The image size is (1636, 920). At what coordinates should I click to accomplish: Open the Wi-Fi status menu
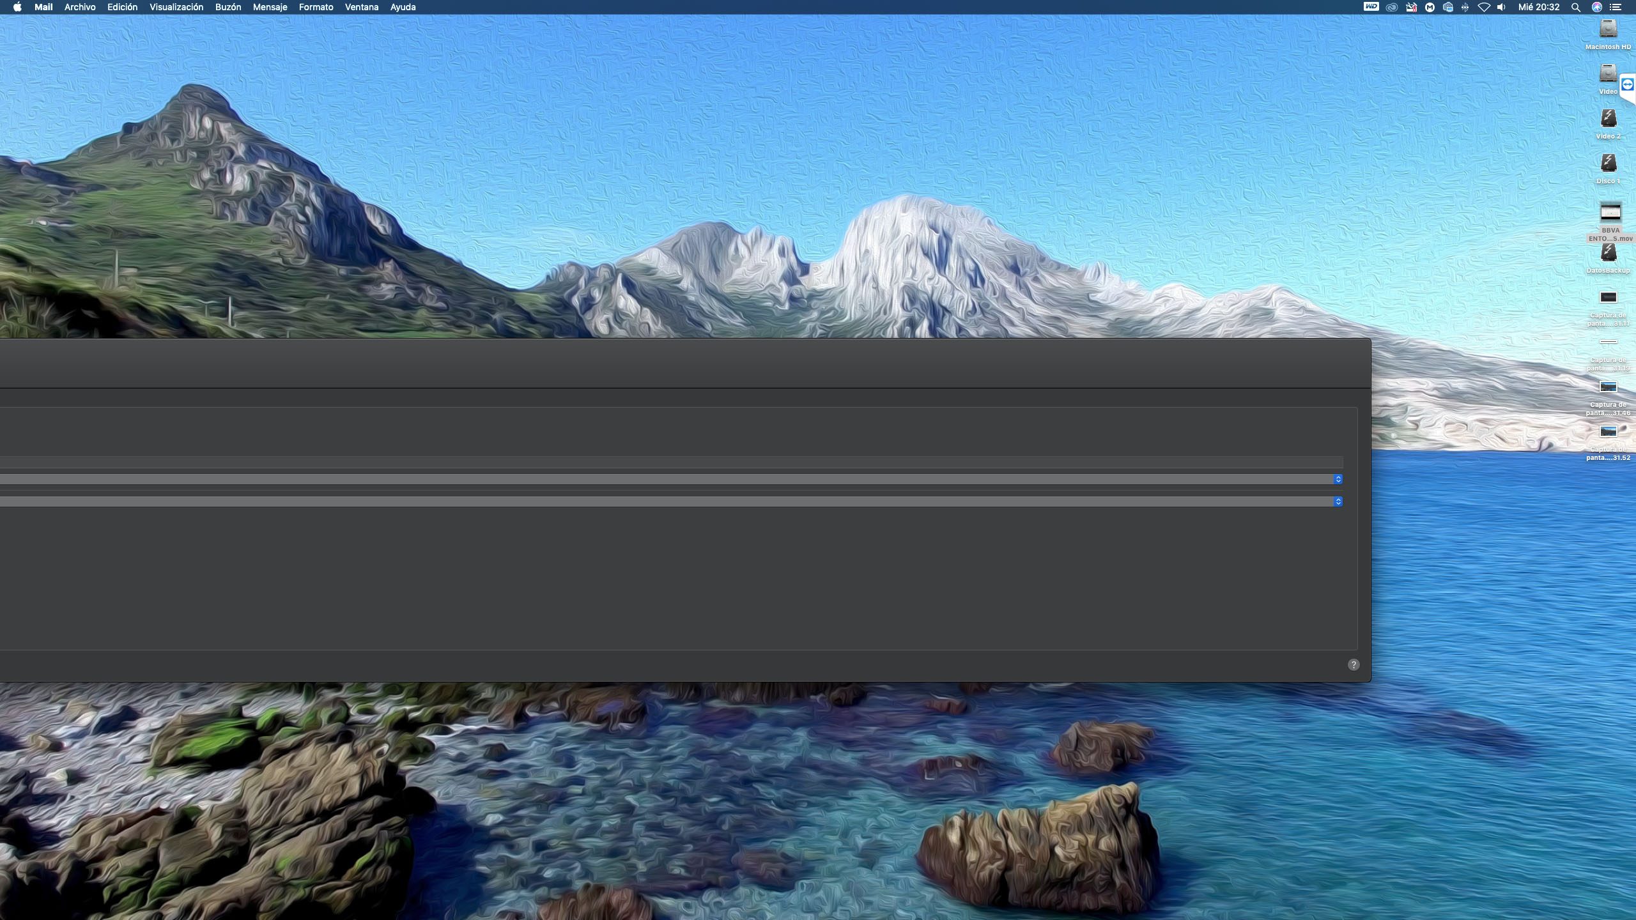tap(1484, 7)
